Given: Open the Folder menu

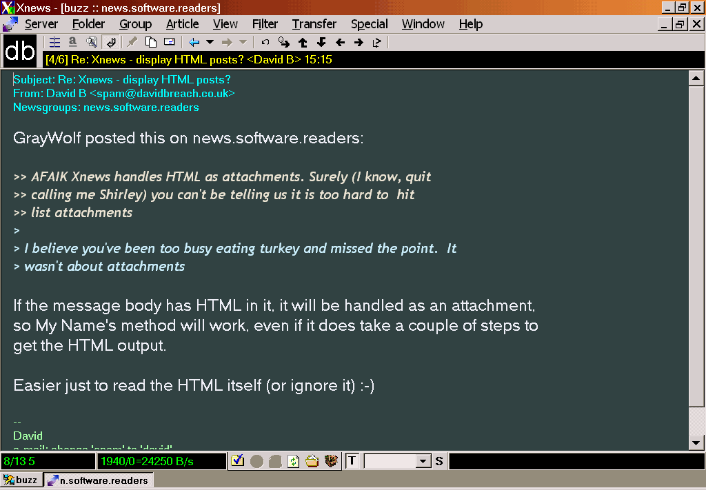Looking at the screenshot, I should tap(88, 24).
